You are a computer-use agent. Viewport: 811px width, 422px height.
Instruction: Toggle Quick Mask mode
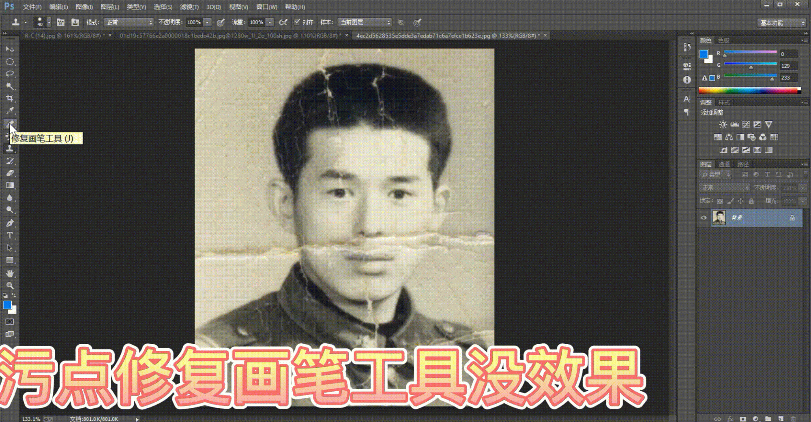pos(10,322)
